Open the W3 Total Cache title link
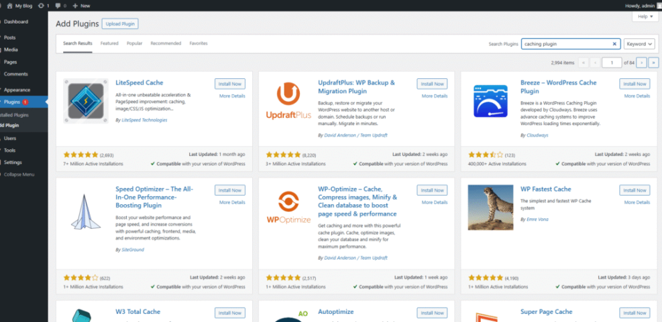This screenshot has width=662, height=322. [138, 312]
